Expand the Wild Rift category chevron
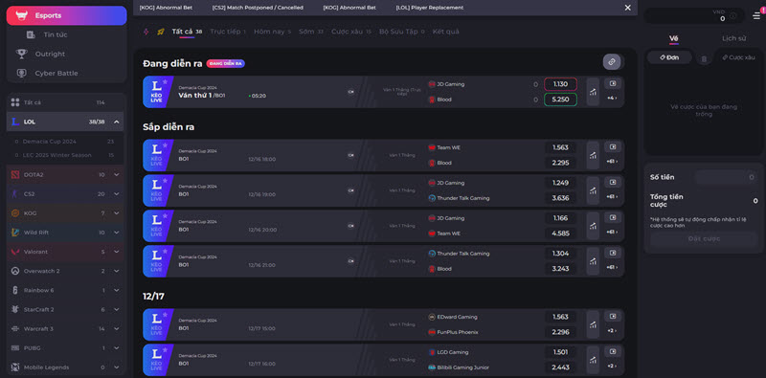766x378 pixels. 116,233
